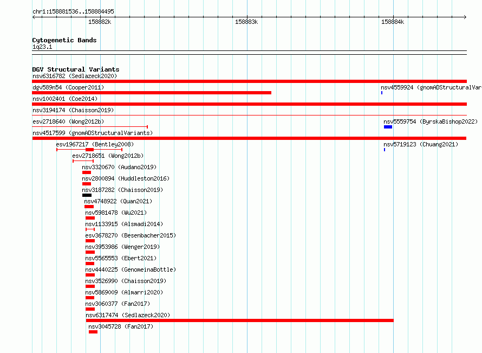Click the chr1:158881536..158884495 coordinate label

click(x=73, y=11)
